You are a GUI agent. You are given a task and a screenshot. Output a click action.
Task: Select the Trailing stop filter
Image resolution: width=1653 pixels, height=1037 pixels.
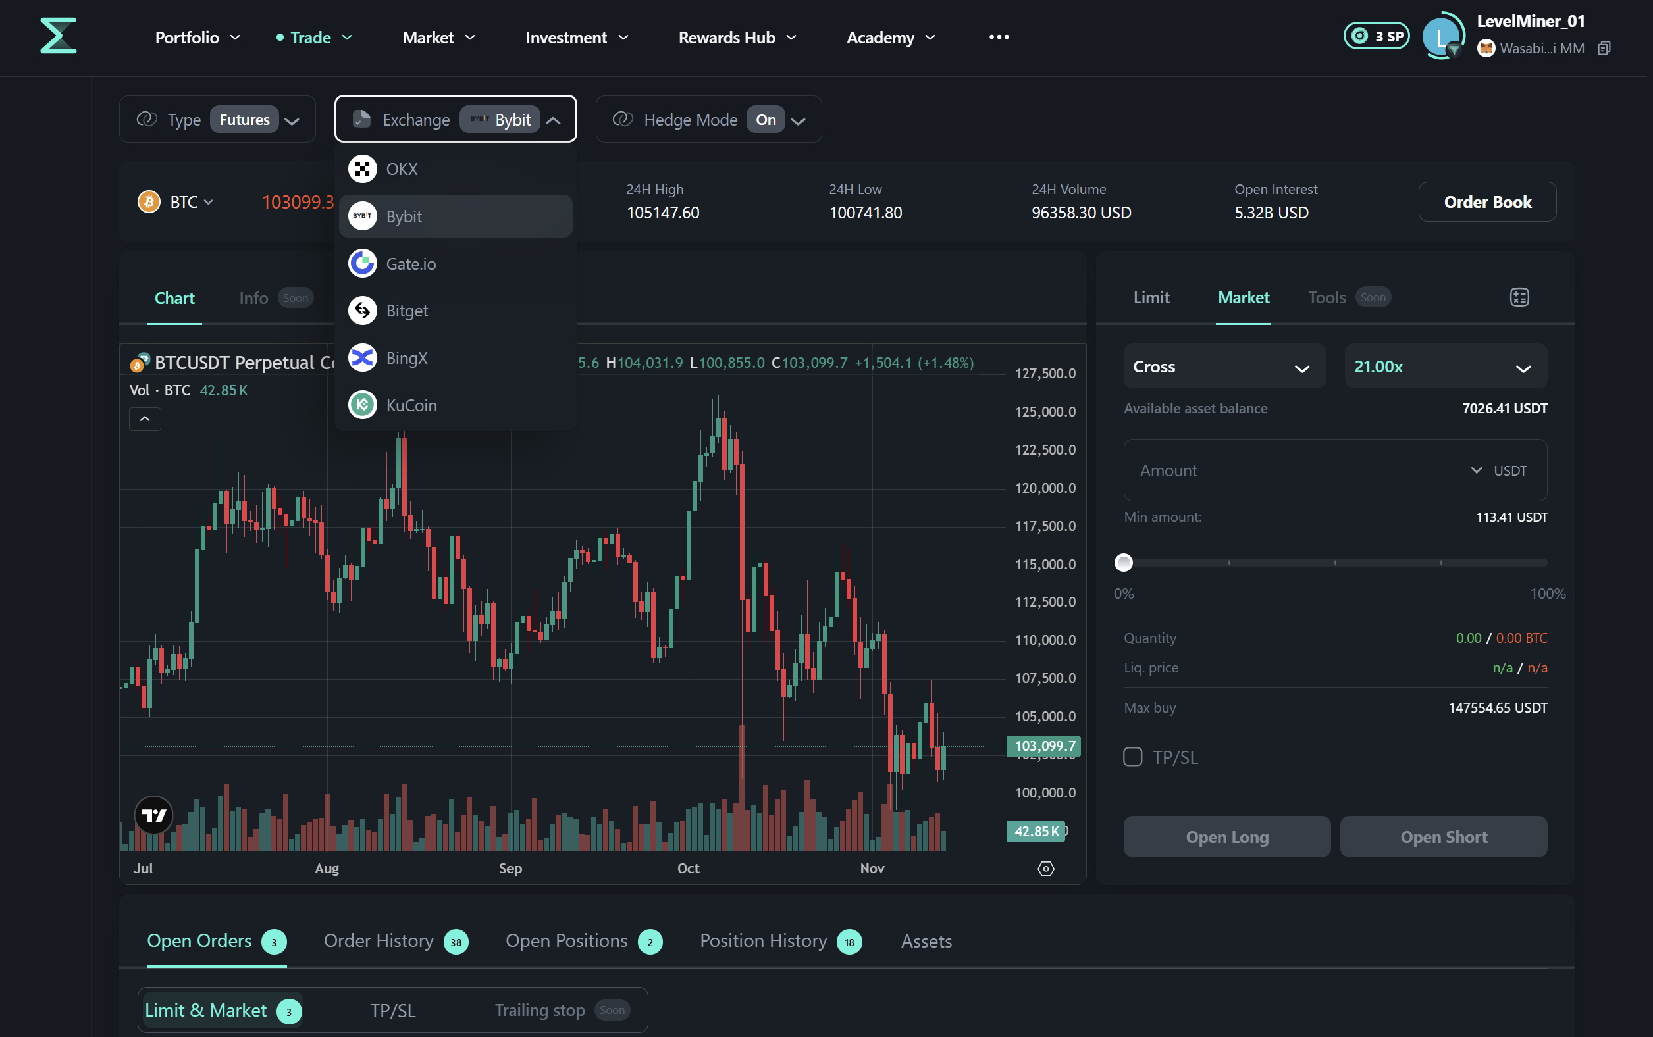point(562,1010)
